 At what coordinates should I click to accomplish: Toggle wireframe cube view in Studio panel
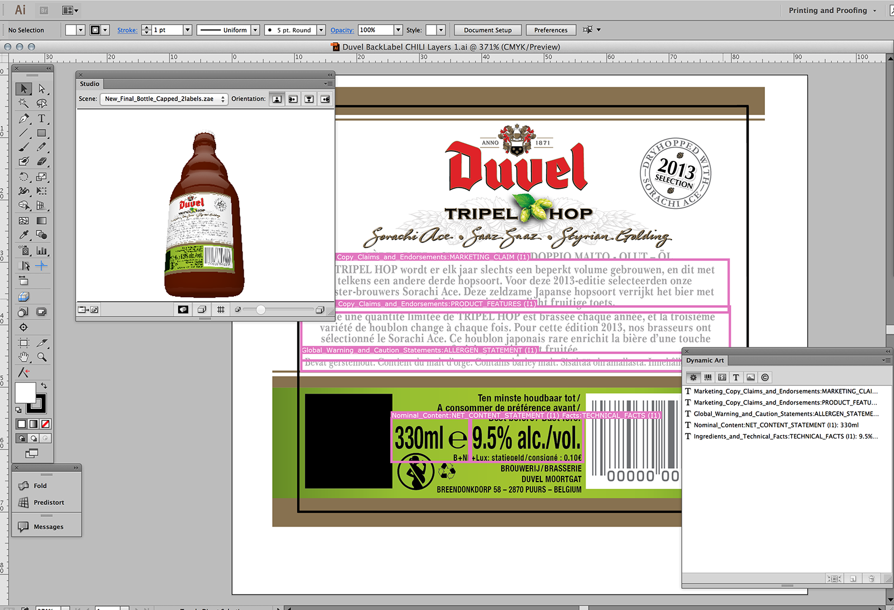click(202, 309)
